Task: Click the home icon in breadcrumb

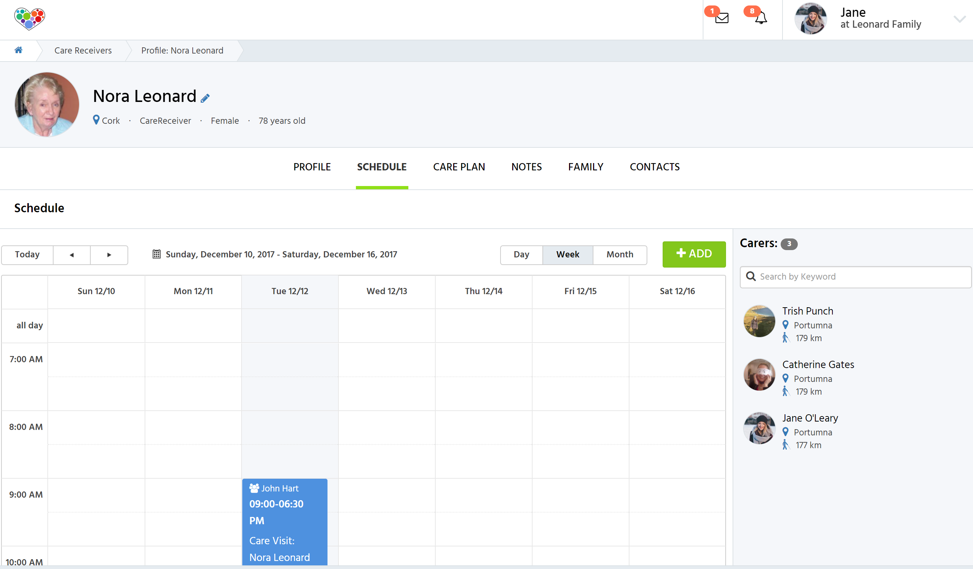Action: (18, 50)
